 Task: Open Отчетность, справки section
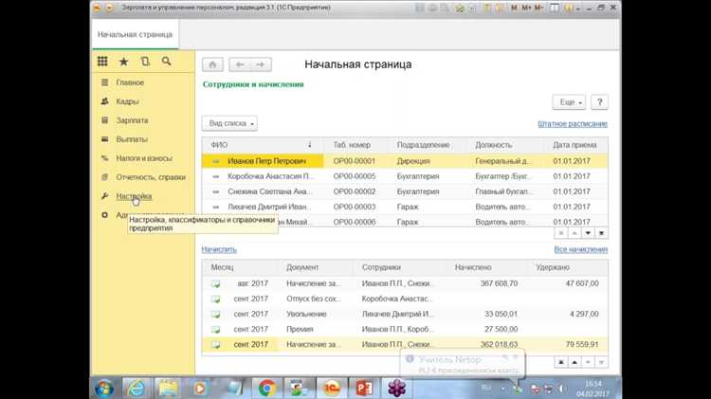[151, 177]
